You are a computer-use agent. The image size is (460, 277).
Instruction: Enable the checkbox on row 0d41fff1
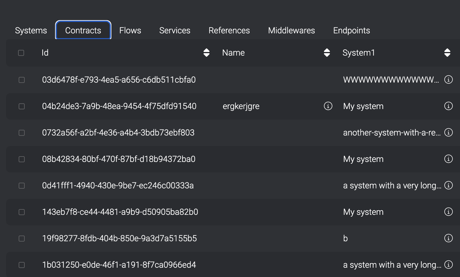pyautogui.click(x=22, y=186)
